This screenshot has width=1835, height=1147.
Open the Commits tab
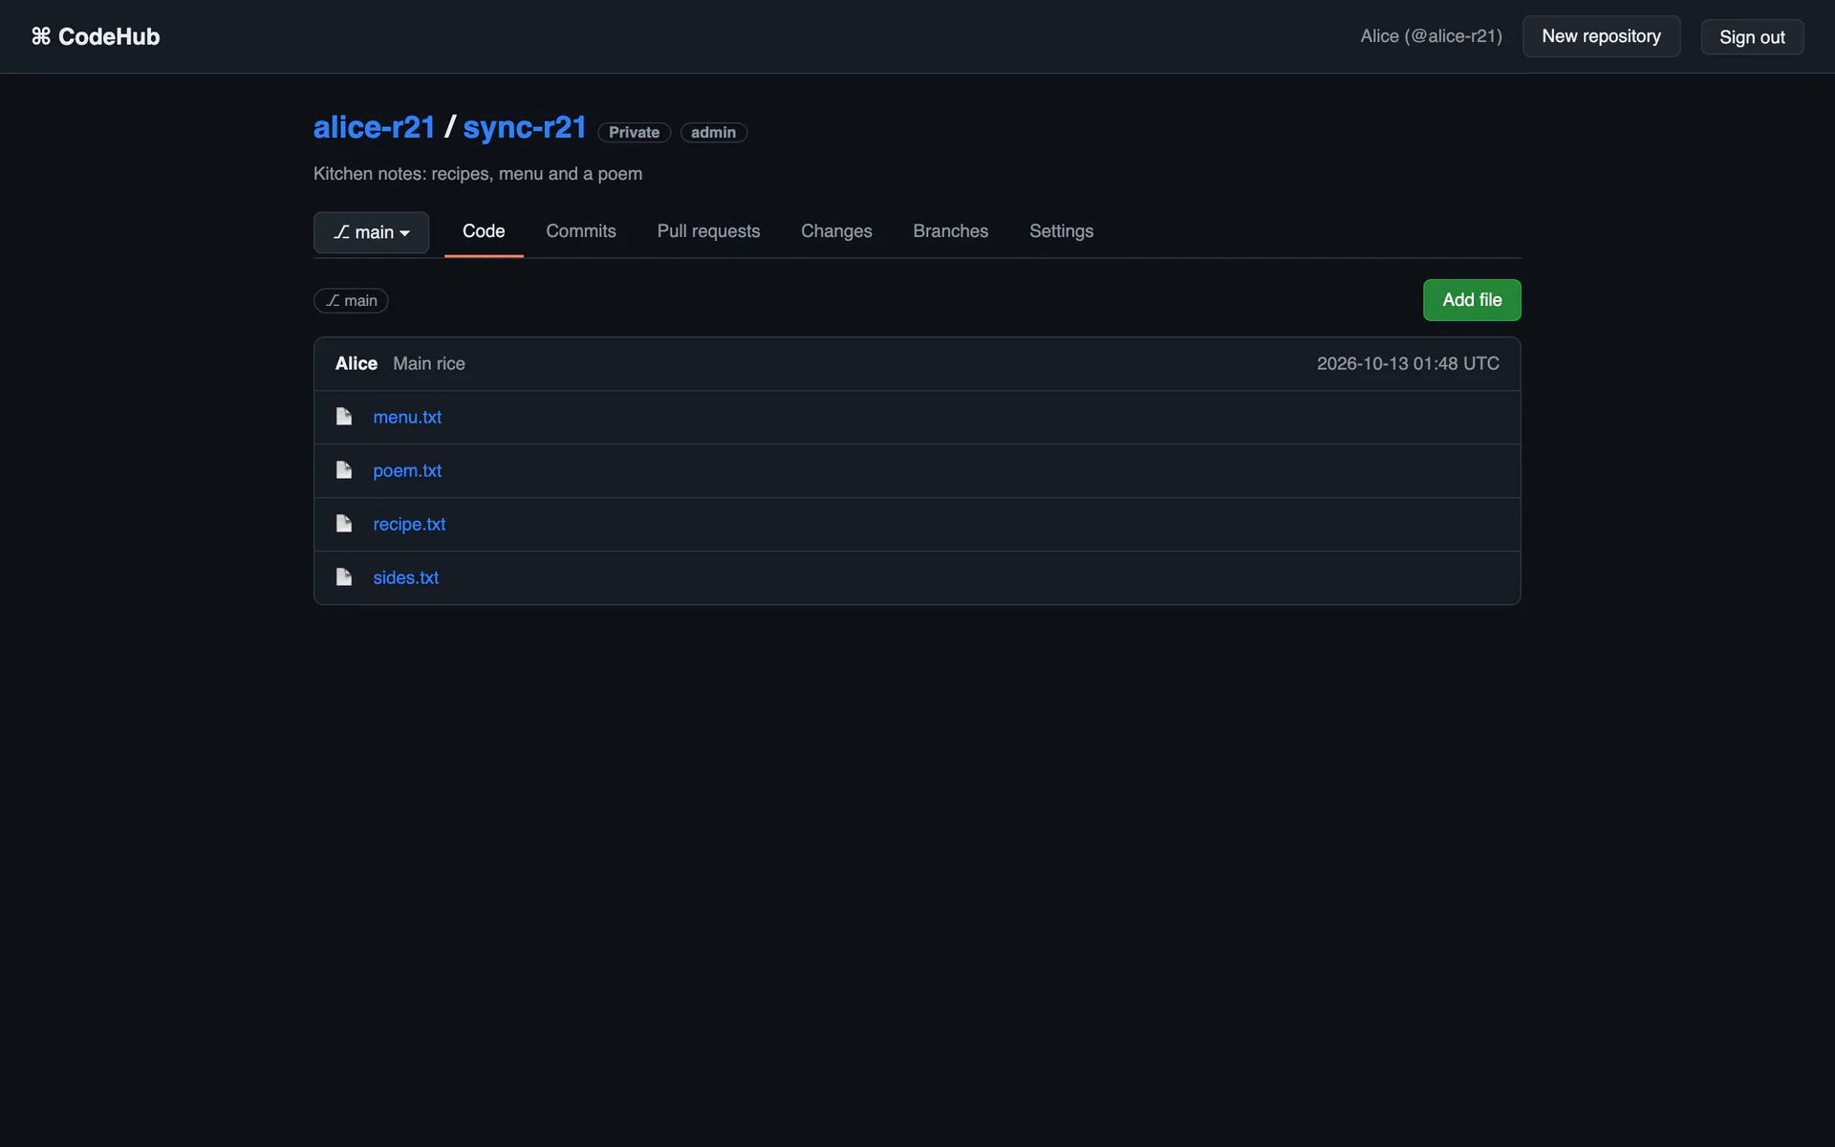tap(581, 231)
